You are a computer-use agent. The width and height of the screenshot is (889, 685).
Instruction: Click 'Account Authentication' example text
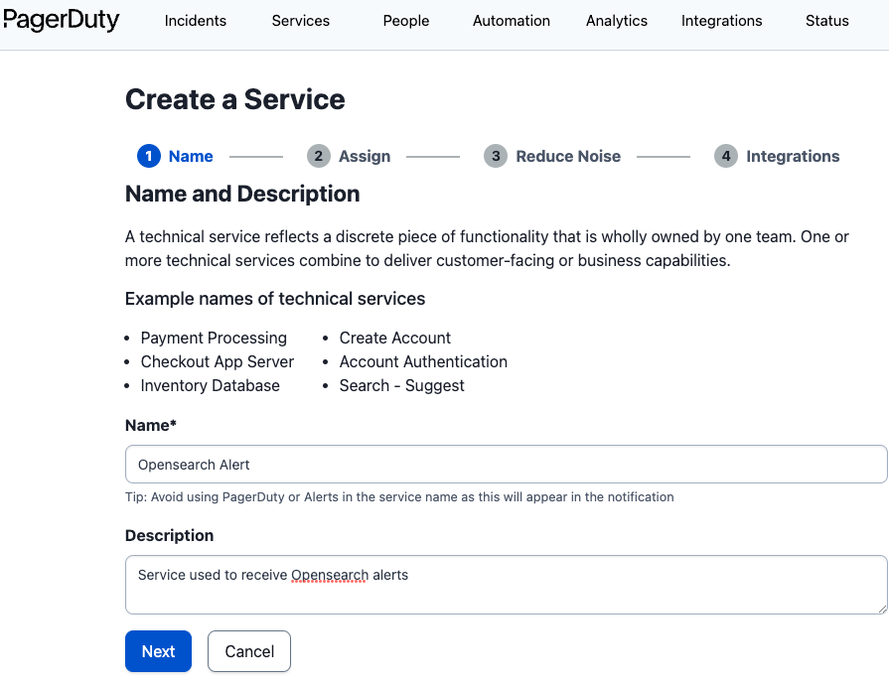[423, 362]
